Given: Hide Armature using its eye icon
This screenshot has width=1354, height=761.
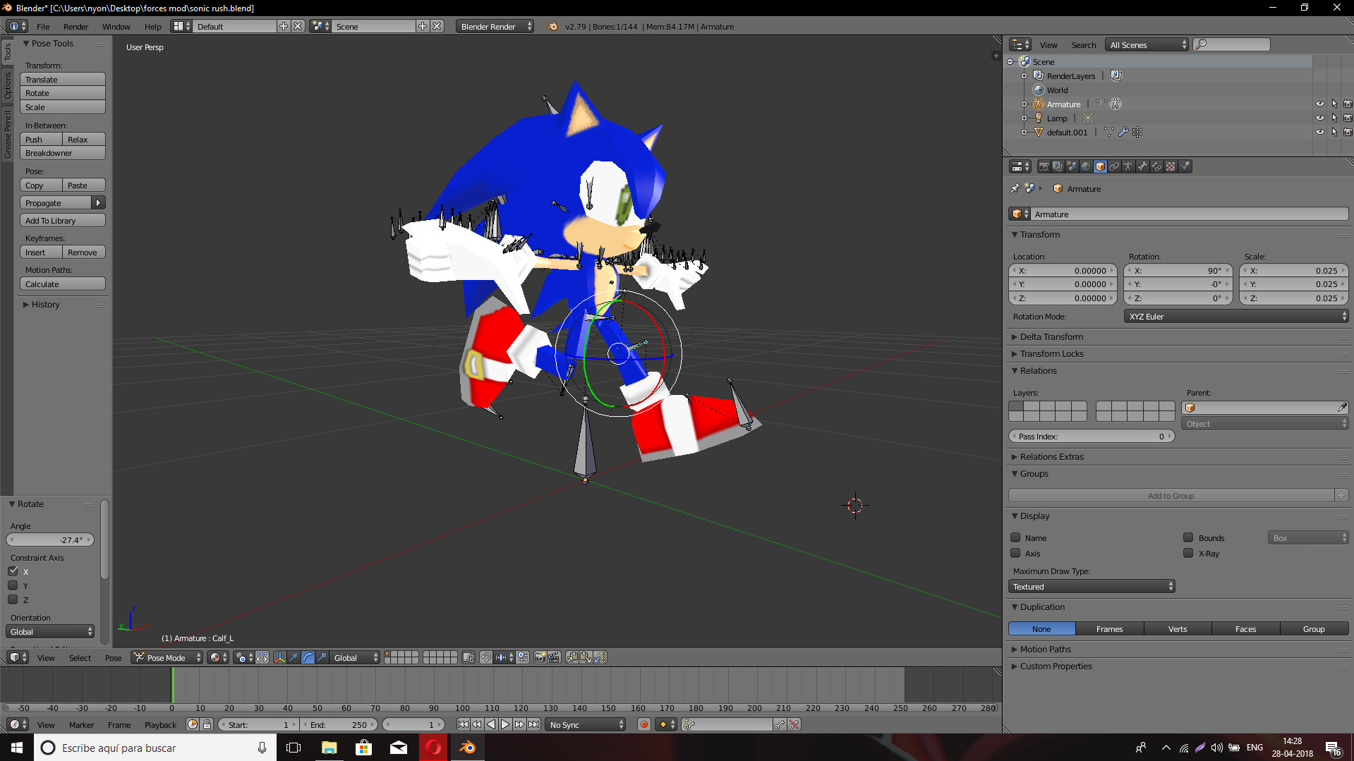Looking at the screenshot, I should point(1319,104).
